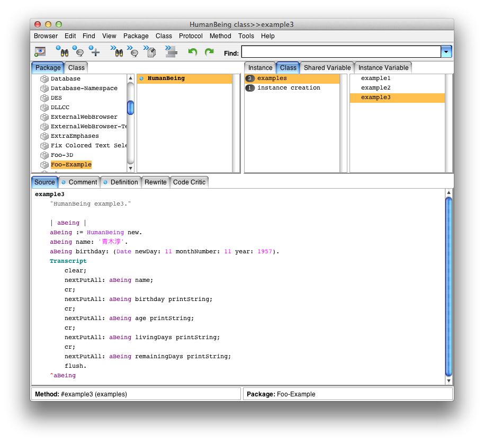Select the examples protocol

(292, 78)
